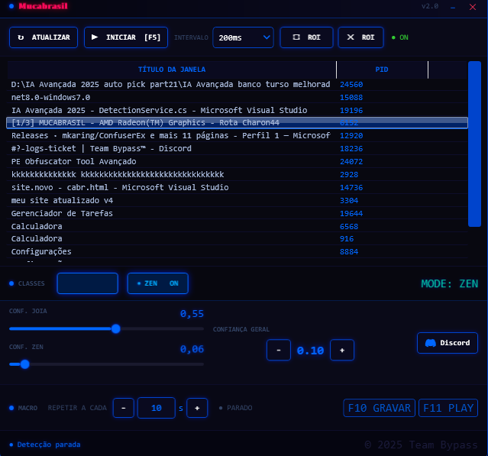Increase macro repeat interval with plus
Image resolution: width=488 pixels, height=456 pixels.
pos(197,408)
